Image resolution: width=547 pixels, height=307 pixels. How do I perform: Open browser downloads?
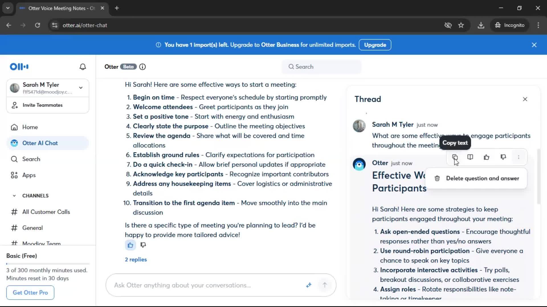481,25
